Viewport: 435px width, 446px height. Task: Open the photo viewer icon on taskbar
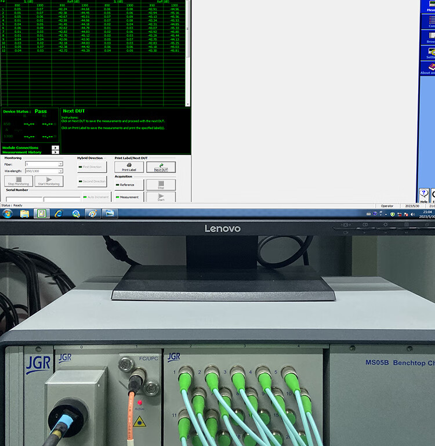pyautogui.click(x=110, y=213)
